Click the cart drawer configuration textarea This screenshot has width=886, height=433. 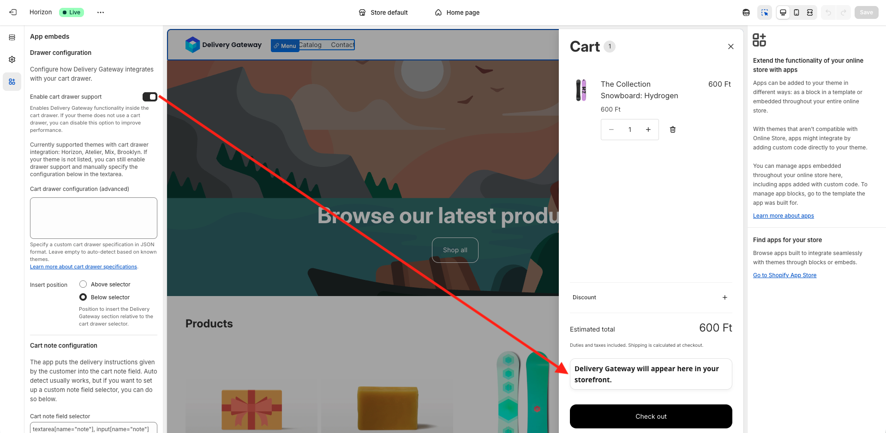click(x=94, y=218)
